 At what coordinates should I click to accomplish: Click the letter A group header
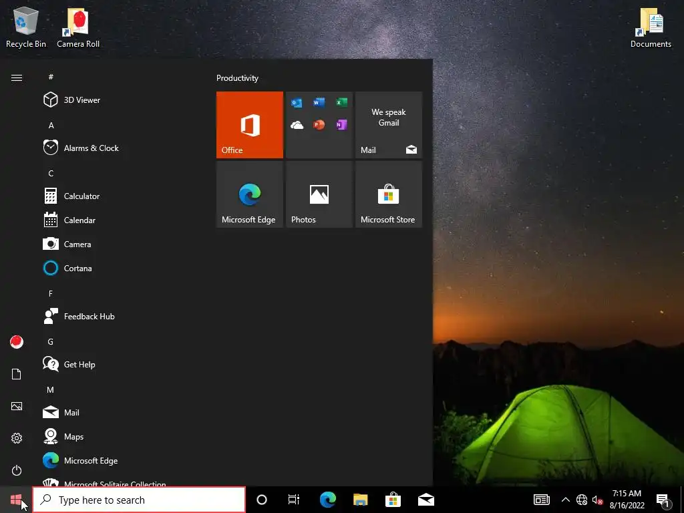click(51, 125)
